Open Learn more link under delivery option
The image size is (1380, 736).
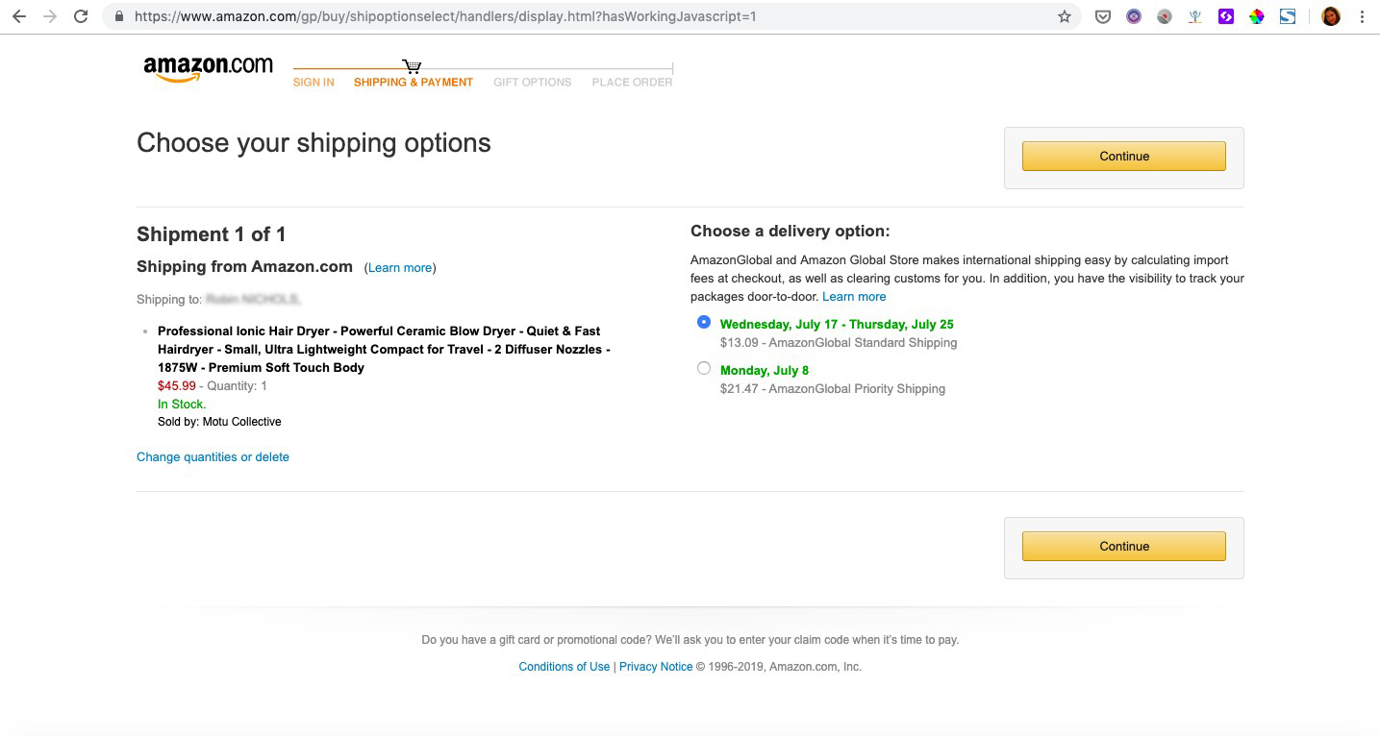854,297
